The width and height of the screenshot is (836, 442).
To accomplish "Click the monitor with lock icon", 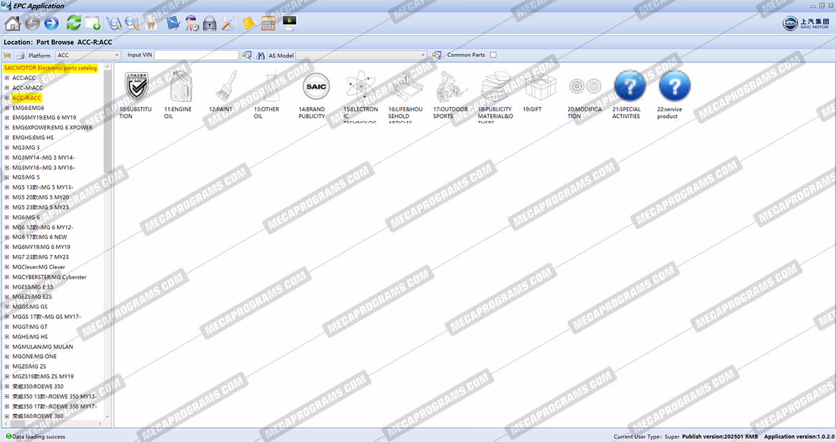I will (x=289, y=23).
